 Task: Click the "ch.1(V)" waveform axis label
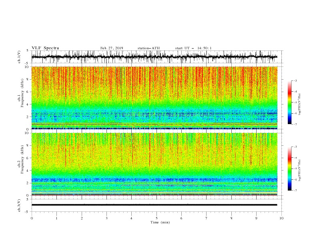(x=19, y=57)
